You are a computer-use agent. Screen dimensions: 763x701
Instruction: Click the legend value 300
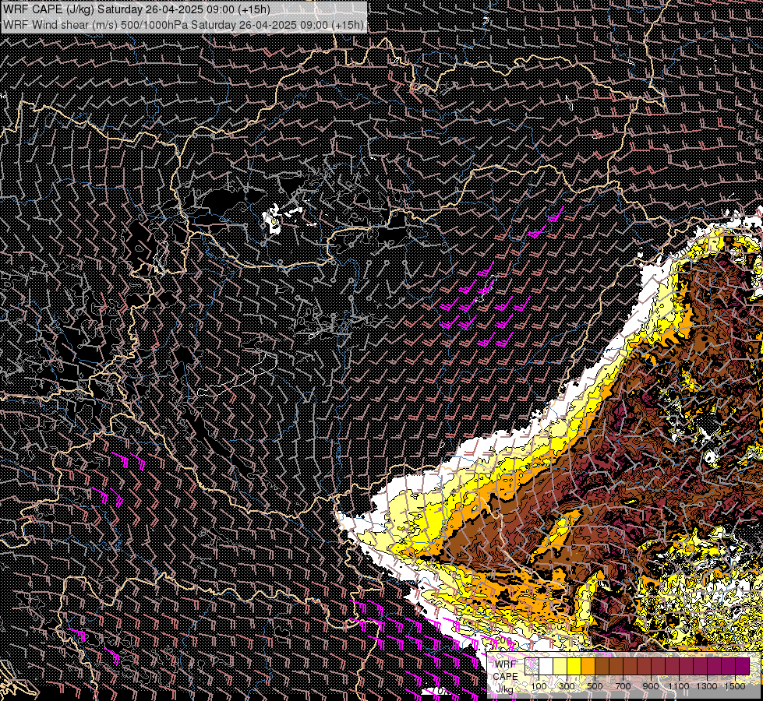567,686
